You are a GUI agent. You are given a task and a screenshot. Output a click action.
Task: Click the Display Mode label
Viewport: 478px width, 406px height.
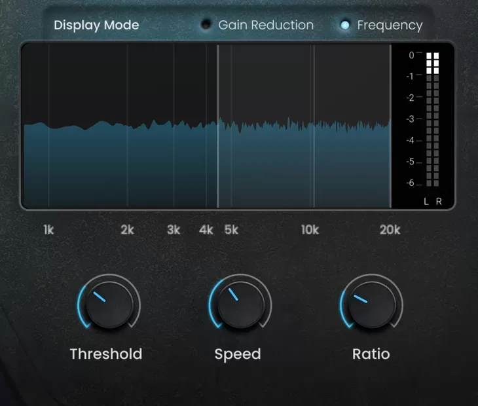(x=96, y=26)
